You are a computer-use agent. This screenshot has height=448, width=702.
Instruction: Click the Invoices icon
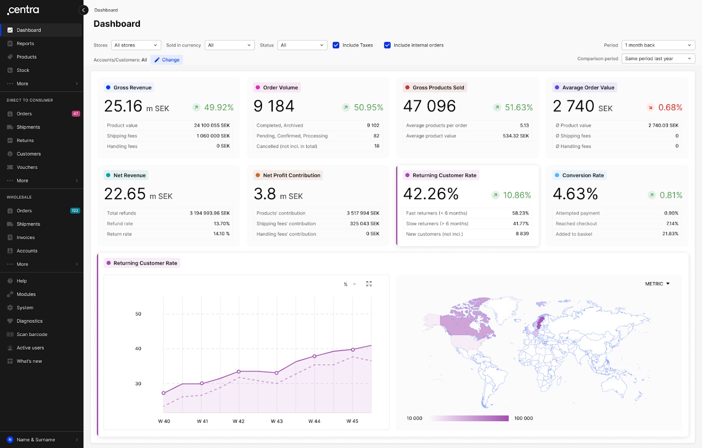pyautogui.click(x=10, y=237)
